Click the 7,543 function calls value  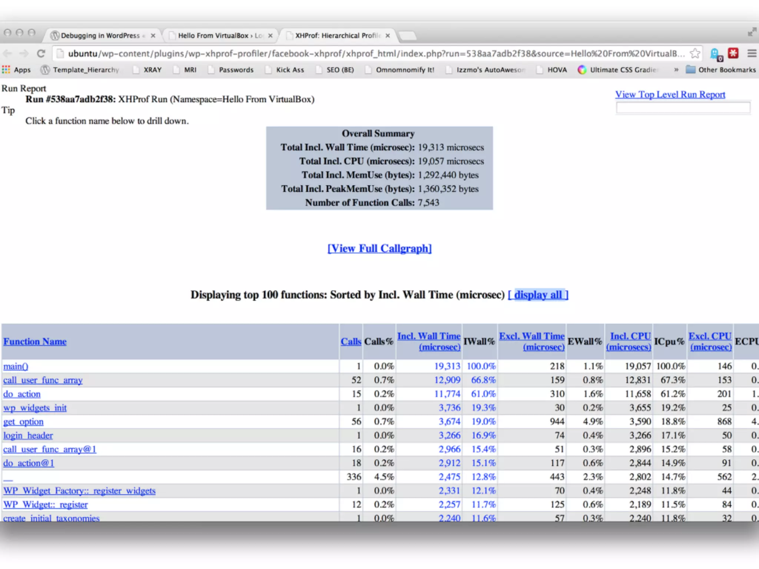tap(428, 203)
